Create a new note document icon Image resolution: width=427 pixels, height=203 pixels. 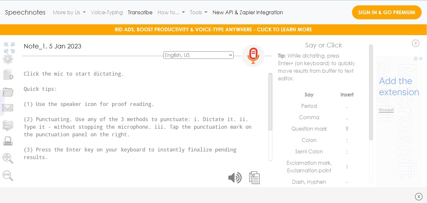(x=8, y=75)
